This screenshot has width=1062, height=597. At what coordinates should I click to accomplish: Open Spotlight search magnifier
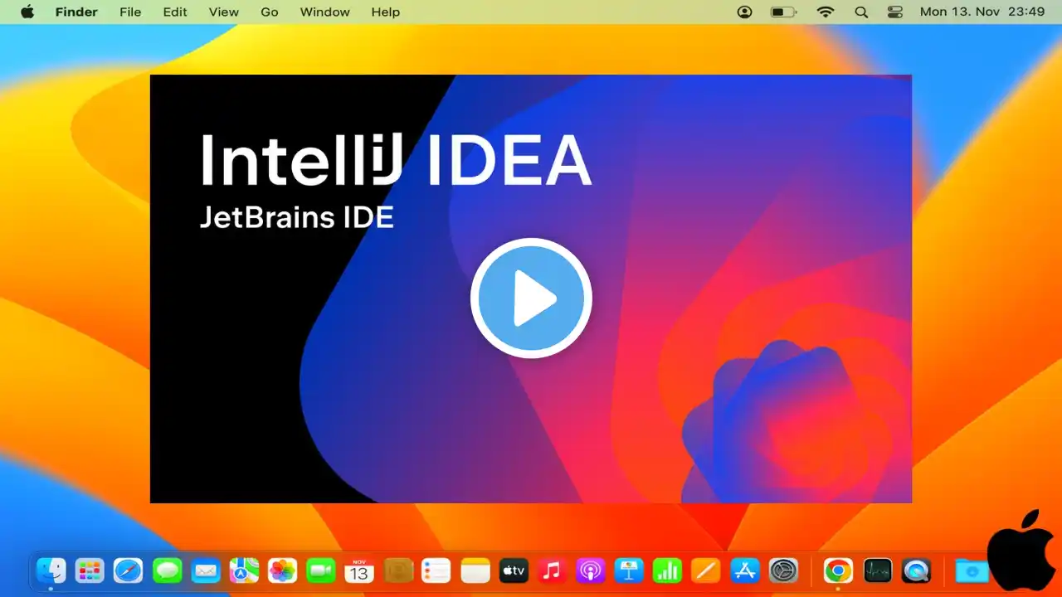pos(861,12)
